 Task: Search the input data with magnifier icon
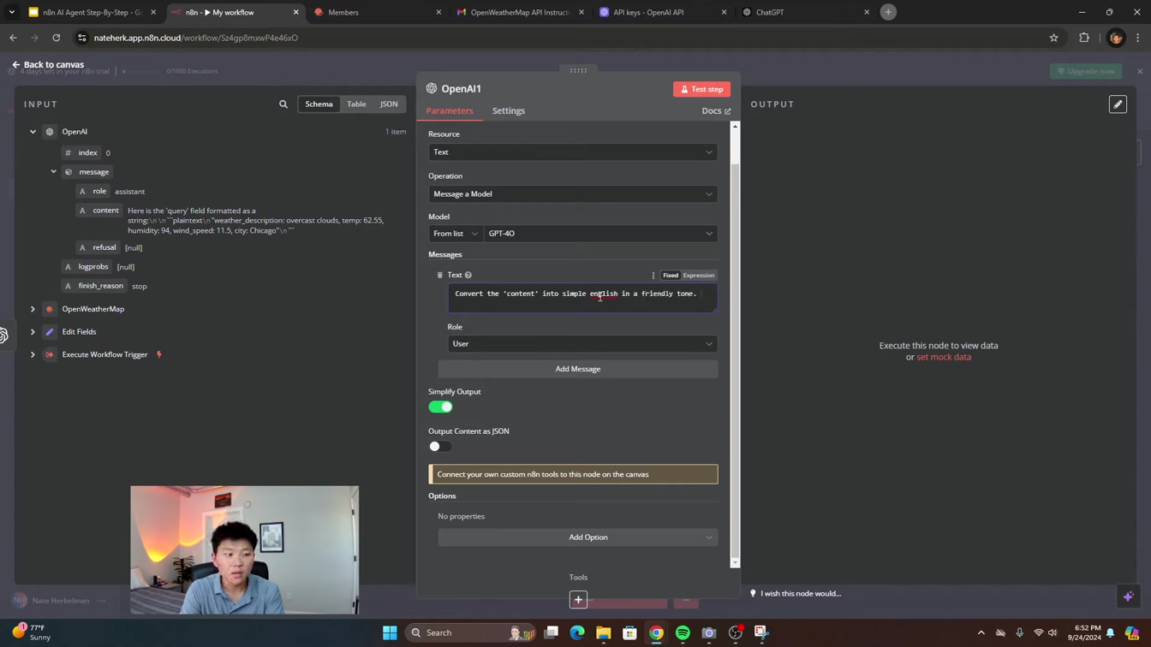[283, 104]
